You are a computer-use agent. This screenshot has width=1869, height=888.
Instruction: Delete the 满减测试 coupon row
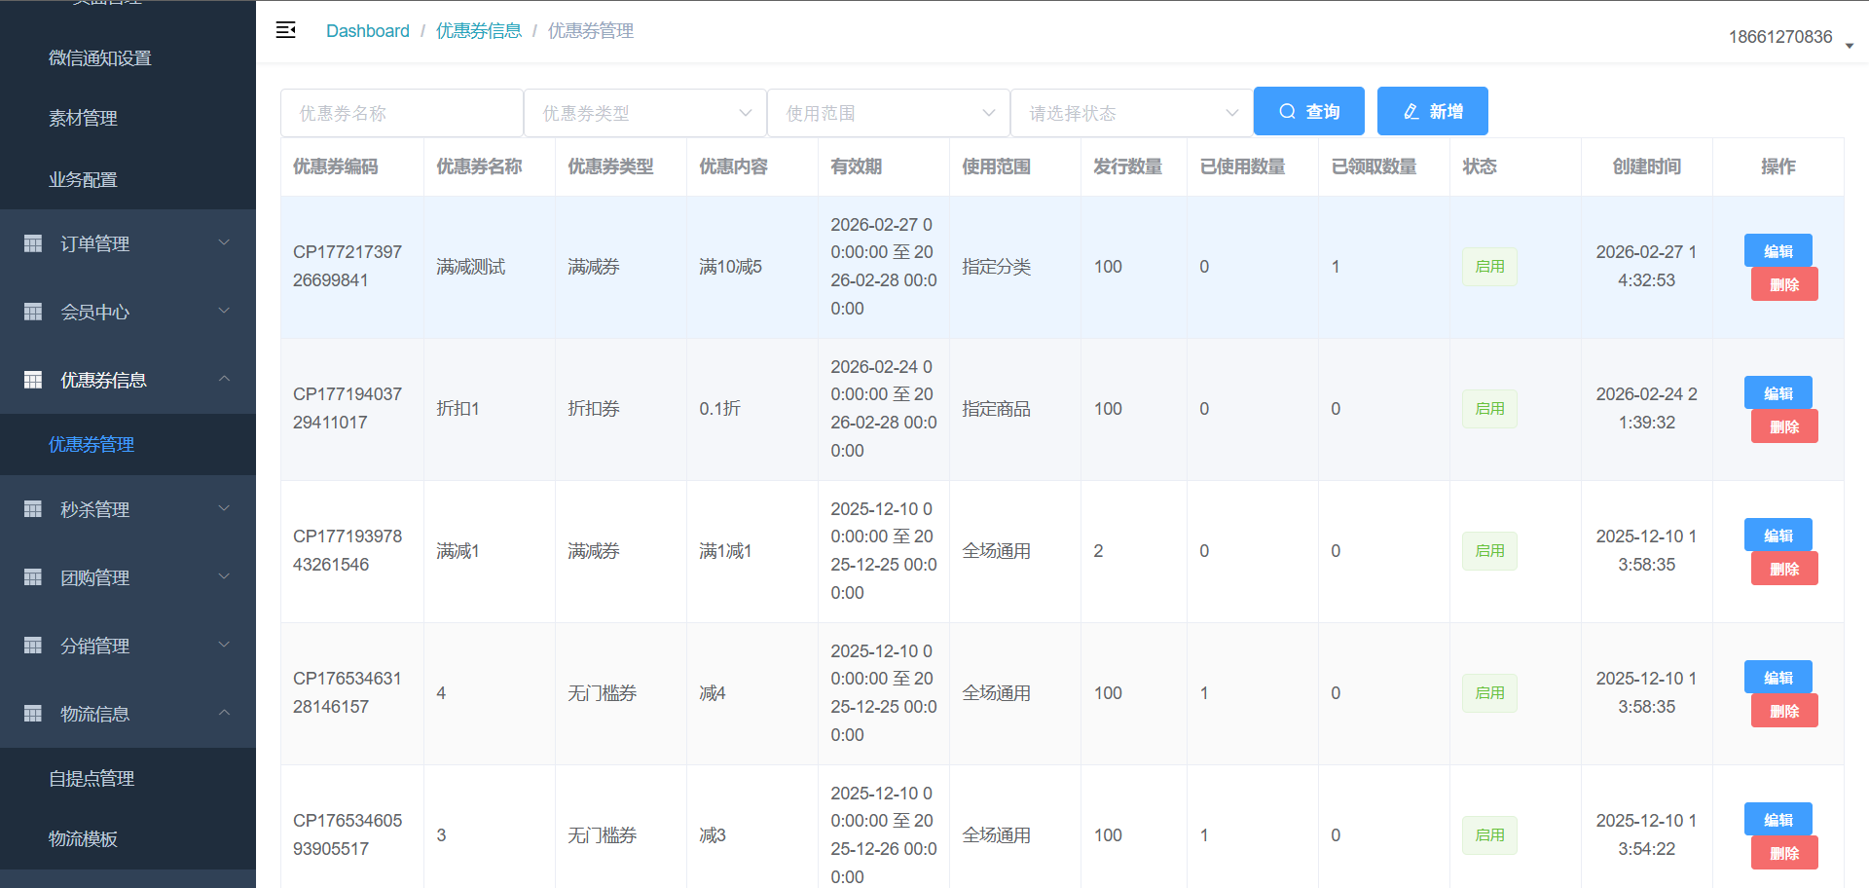(1783, 285)
